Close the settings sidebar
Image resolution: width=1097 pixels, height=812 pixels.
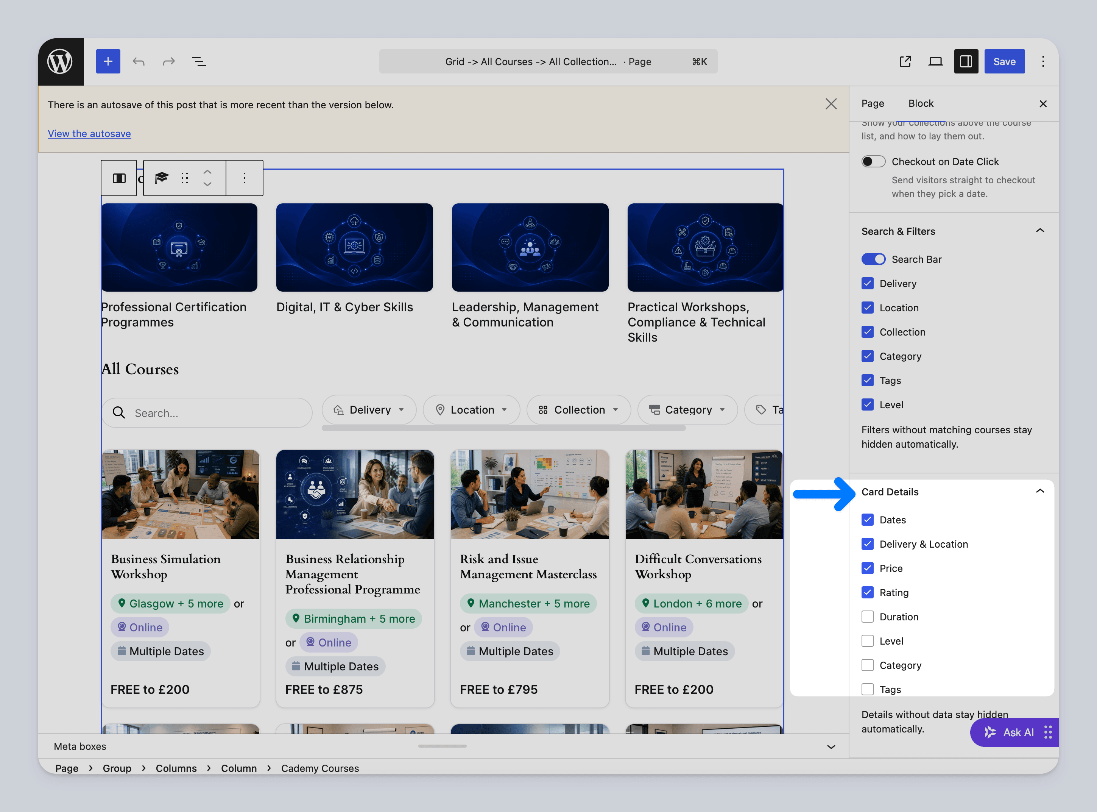(1043, 104)
